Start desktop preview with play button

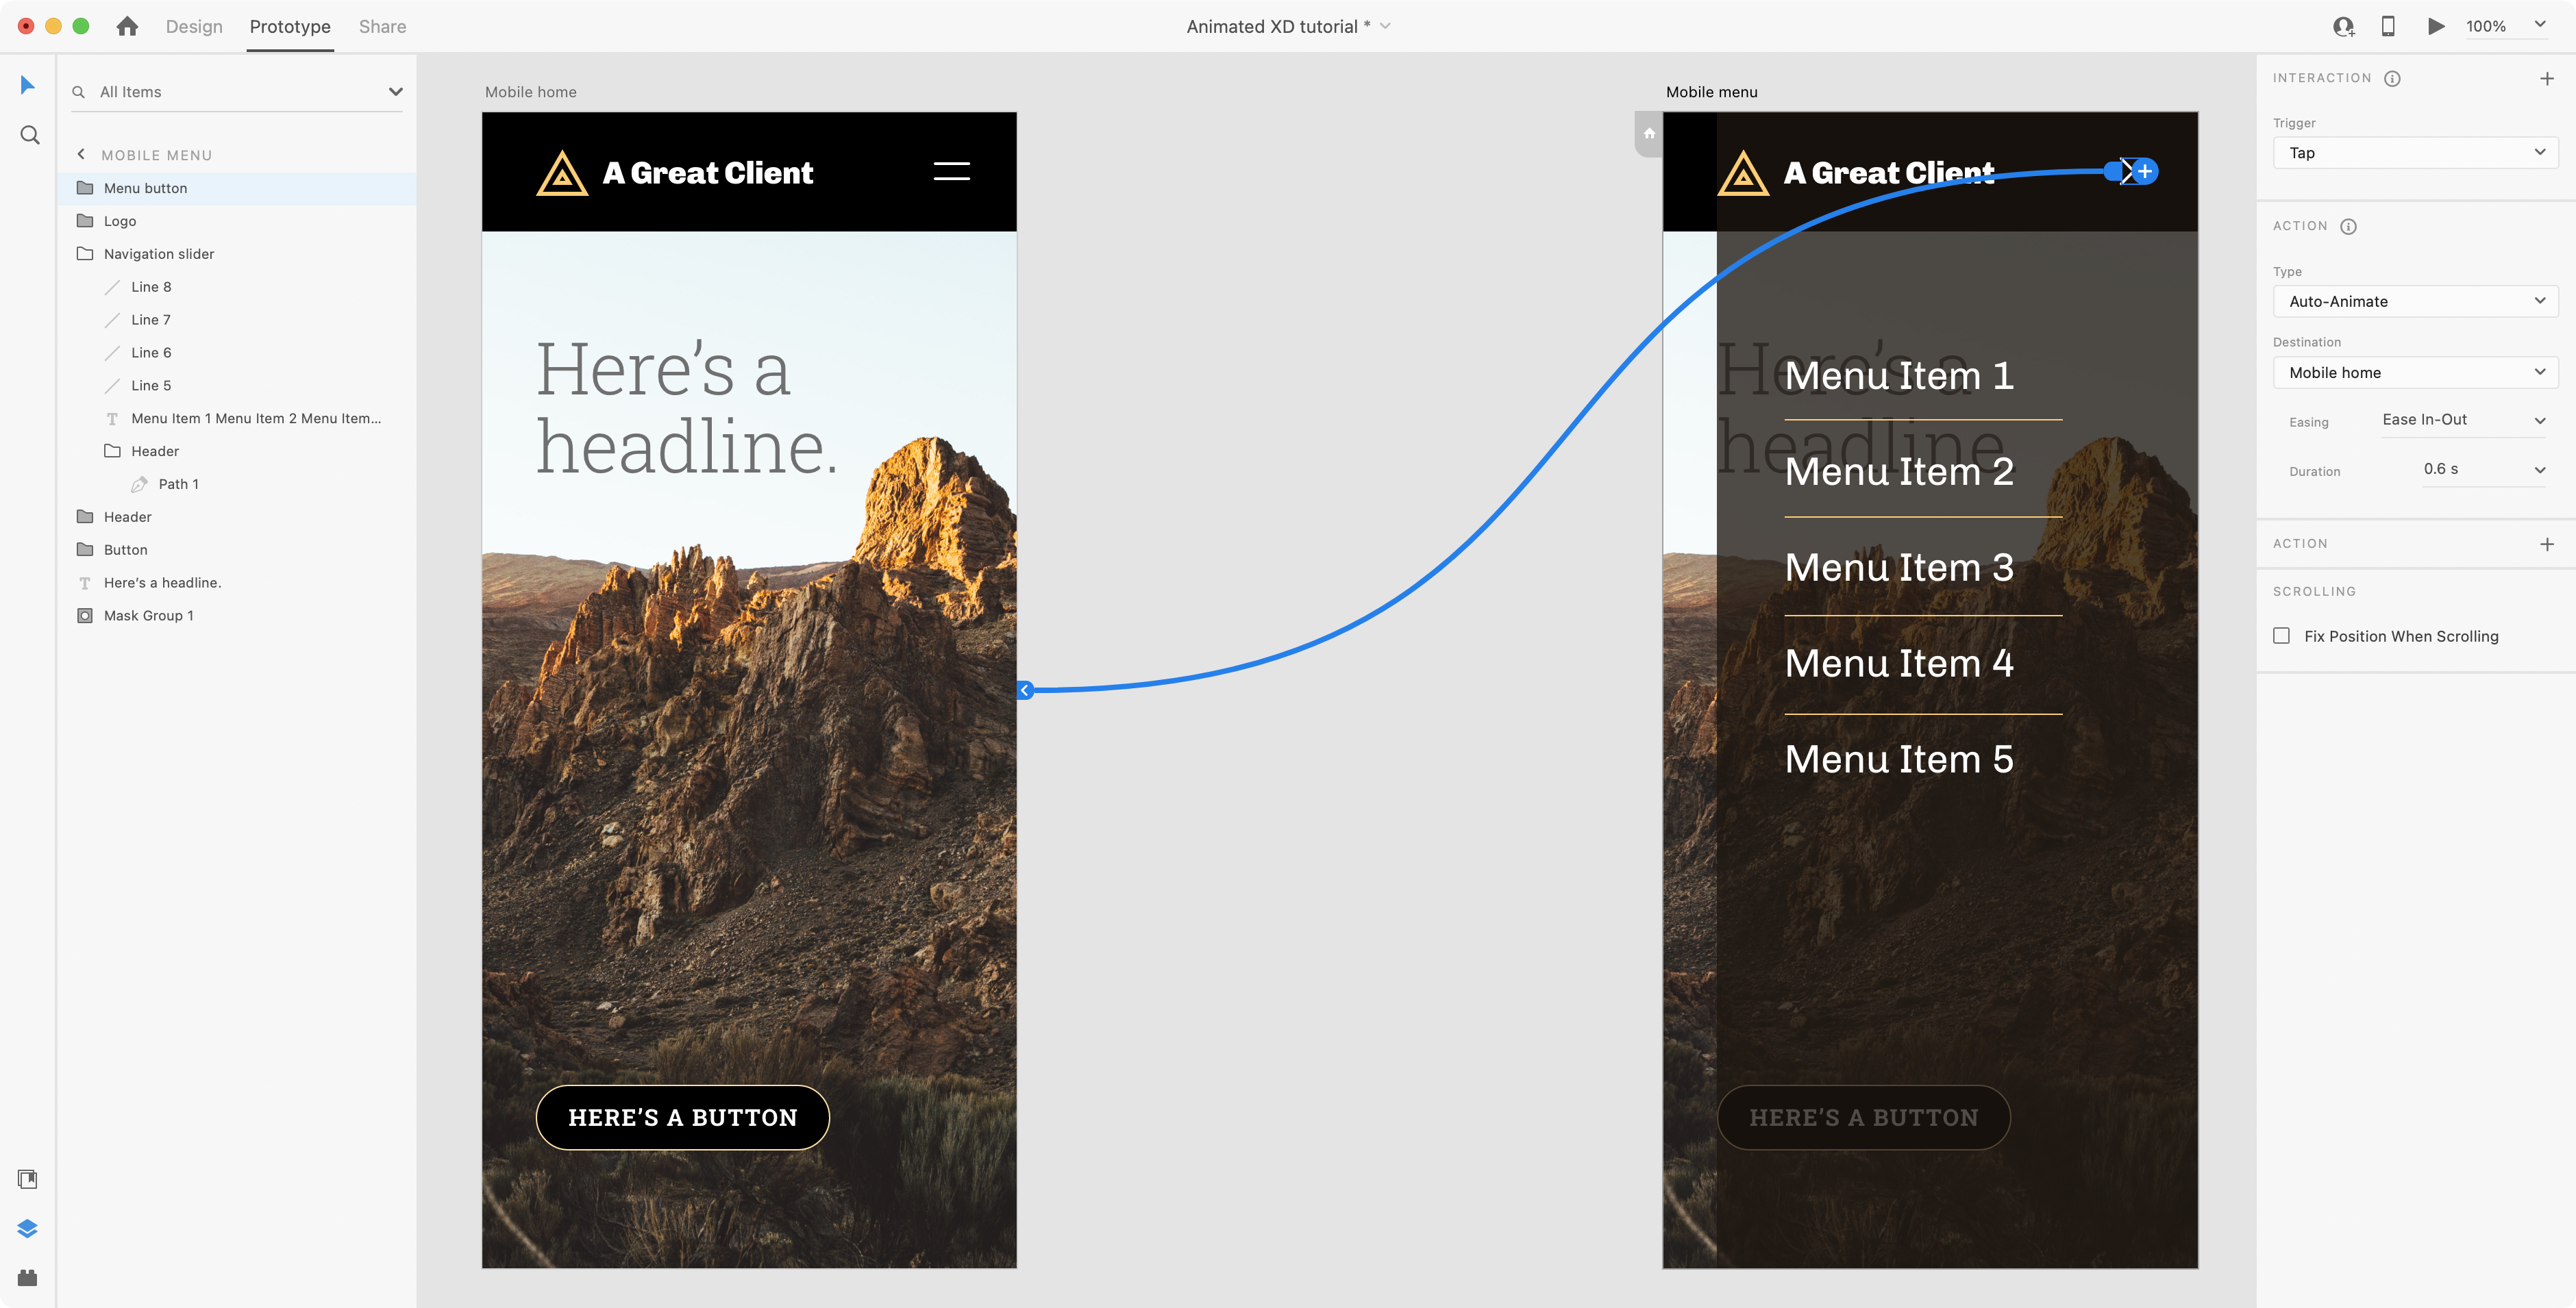(x=2436, y=27)
